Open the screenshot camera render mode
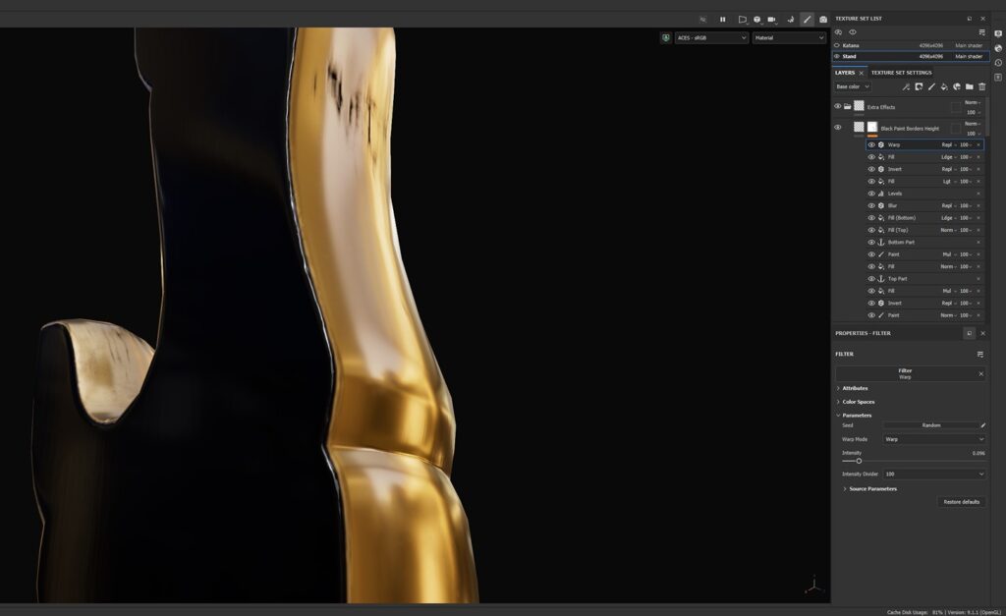 823,20
